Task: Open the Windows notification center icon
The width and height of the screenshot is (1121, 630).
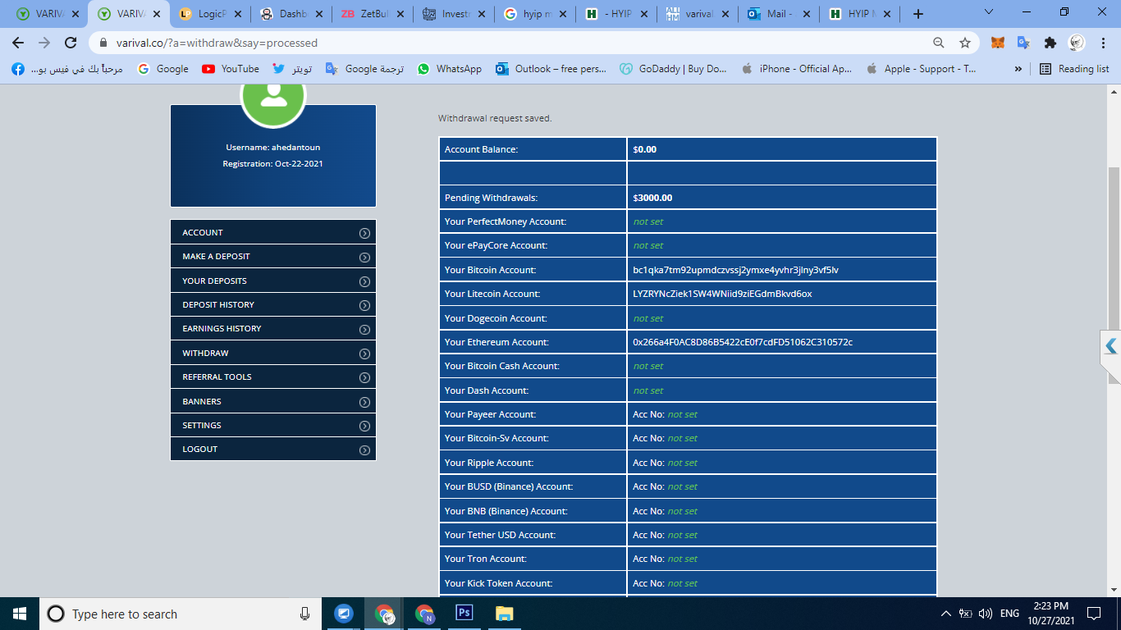Action: 1093,614
